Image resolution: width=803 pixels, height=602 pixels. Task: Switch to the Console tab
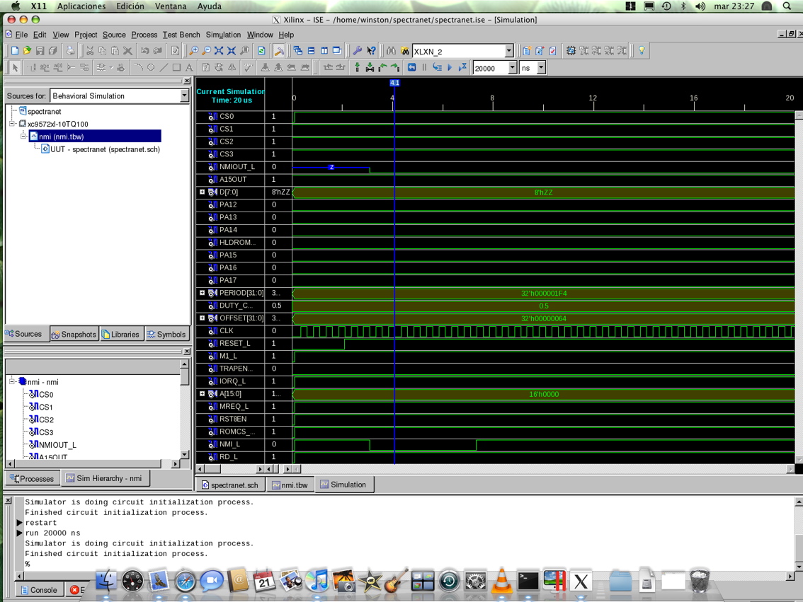pyautogui.click(x=39, y=590)
